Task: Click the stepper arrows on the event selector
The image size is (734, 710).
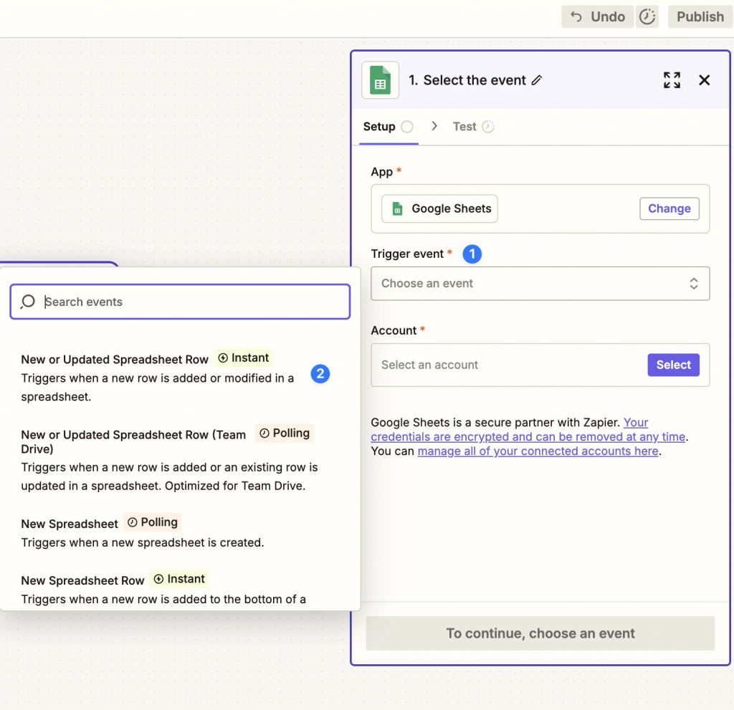Action: 694,283
